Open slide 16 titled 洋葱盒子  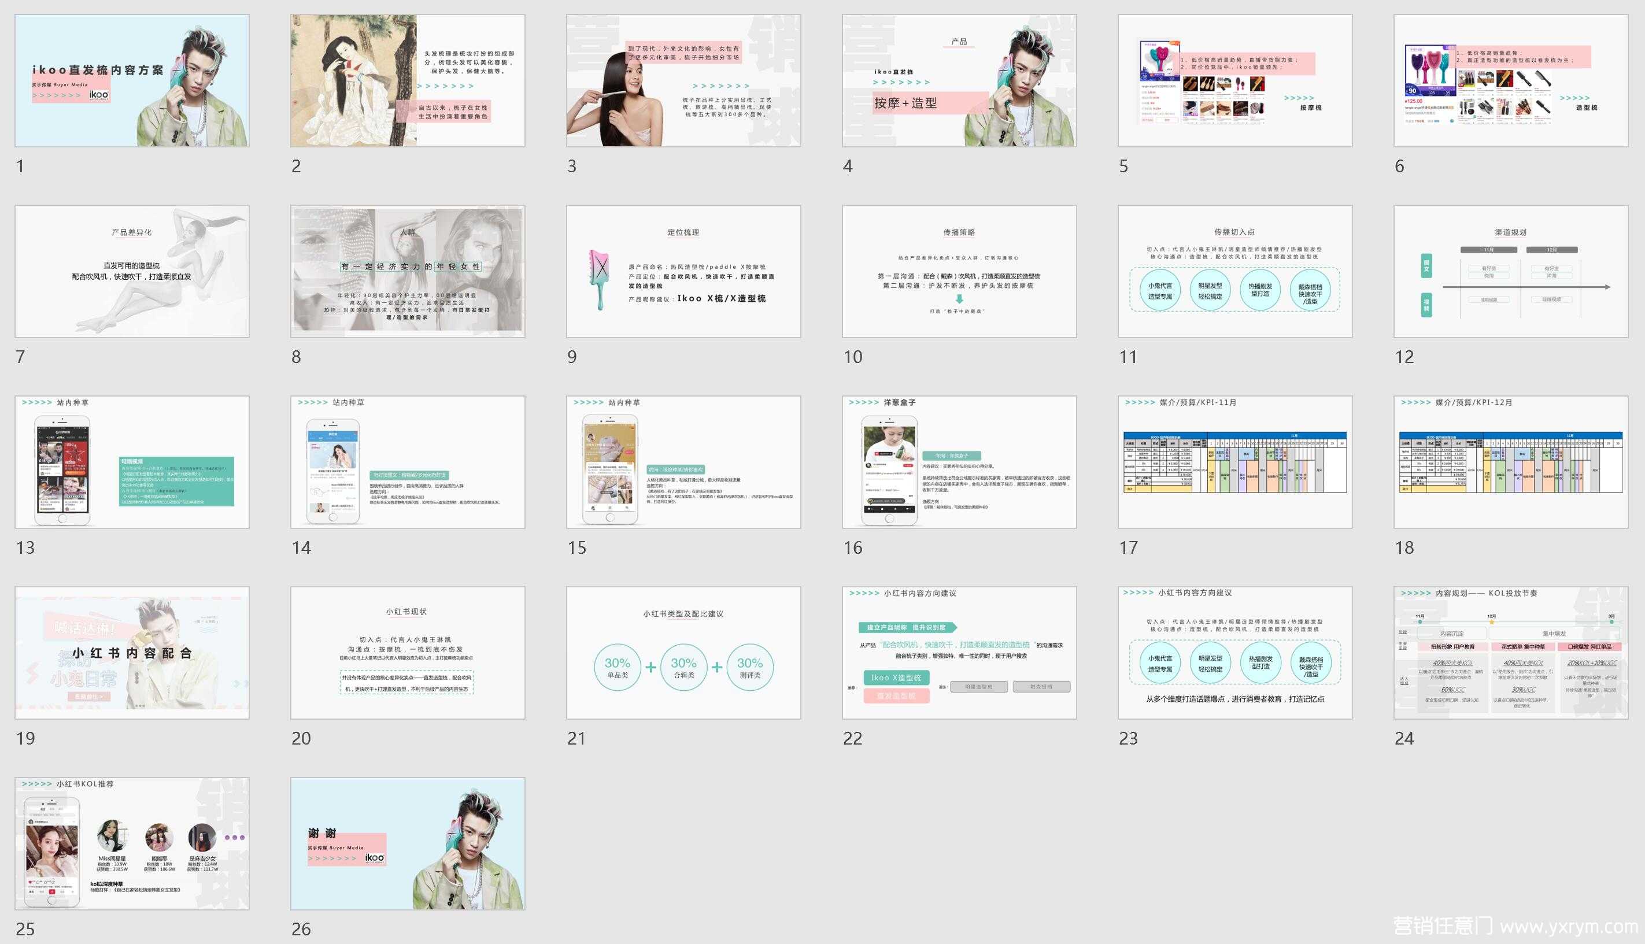pos(959,462)
